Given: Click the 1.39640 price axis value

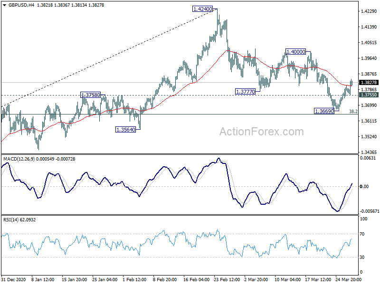Looking at the screenshot, I should [x=369, y=58].
